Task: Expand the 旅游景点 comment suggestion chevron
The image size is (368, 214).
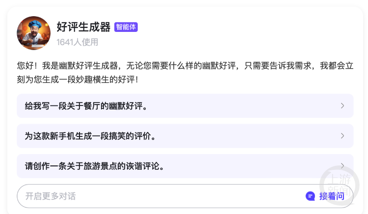Action: click(x=342, y=166)
